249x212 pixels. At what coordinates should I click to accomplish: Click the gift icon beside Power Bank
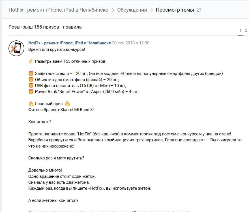point(31,92)
